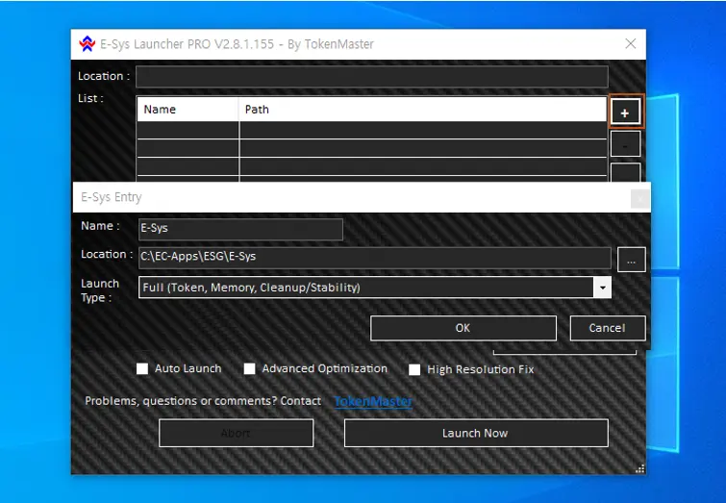The image size is (726, 503).
Task: Click the plus button to add list entry
Action: pos(625,112)
